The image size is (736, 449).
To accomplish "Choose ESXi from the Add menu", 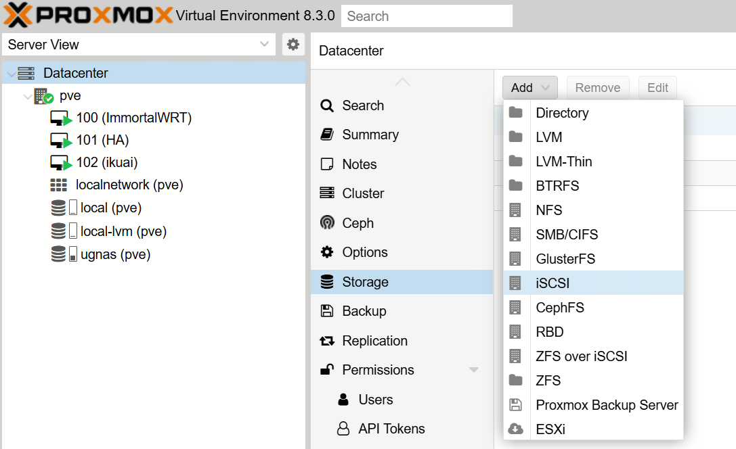I will (x=550, y=429).
